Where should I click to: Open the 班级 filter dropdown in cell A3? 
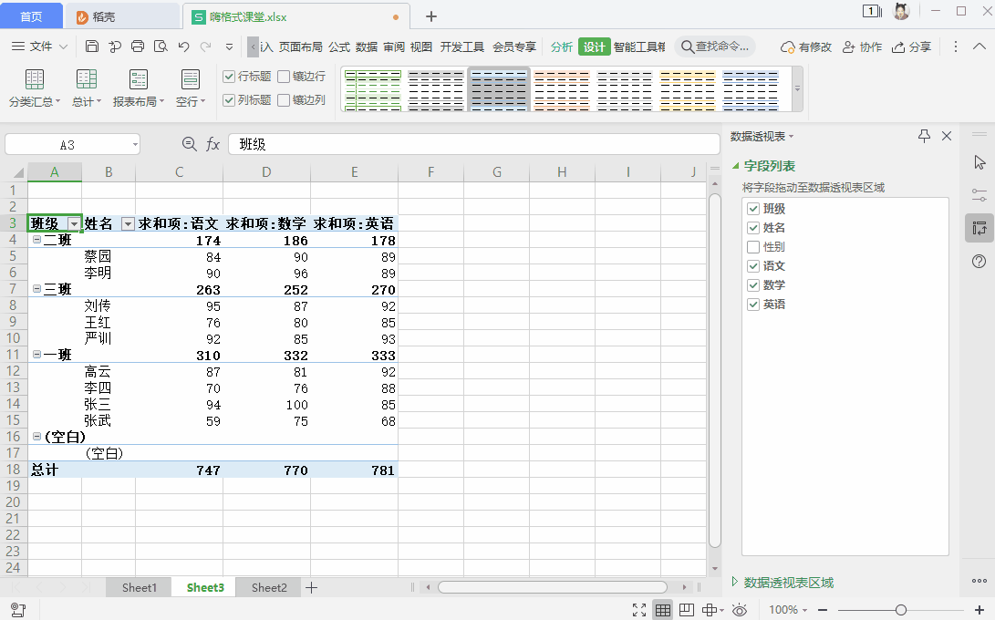(x=74, y=222)
